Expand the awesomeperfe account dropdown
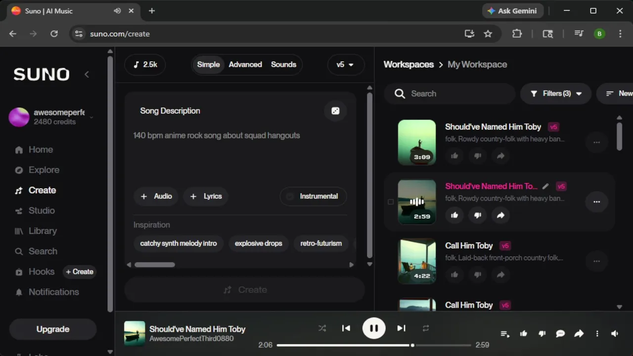Image resolution: width=633 pixels, height=356 pixels. [x=91, y=117]
